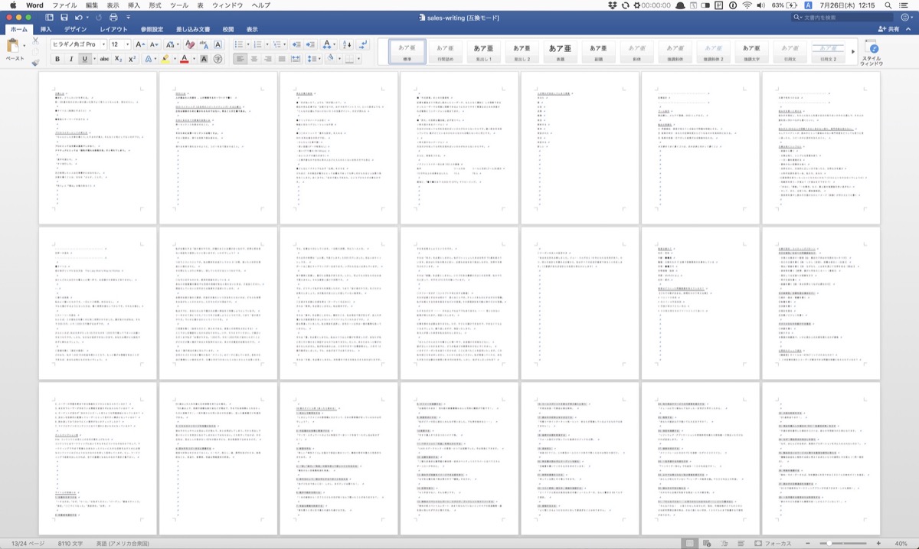Image resolution: width=919 pixels, height=549 pixels.
Task: Toggle Italic formatting
Action: (x=72, y=59)
